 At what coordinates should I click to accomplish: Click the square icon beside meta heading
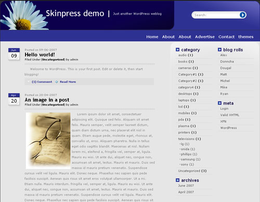[219, 103]
